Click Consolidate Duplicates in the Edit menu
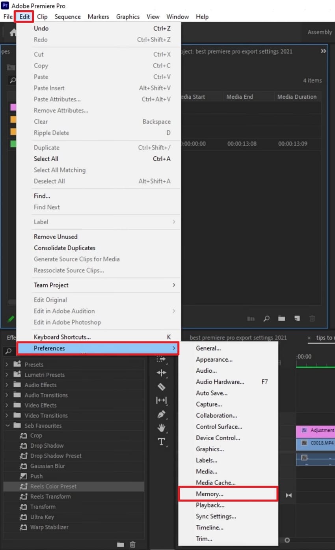Viewport: 335px width, 550px height. coord(99,248)
